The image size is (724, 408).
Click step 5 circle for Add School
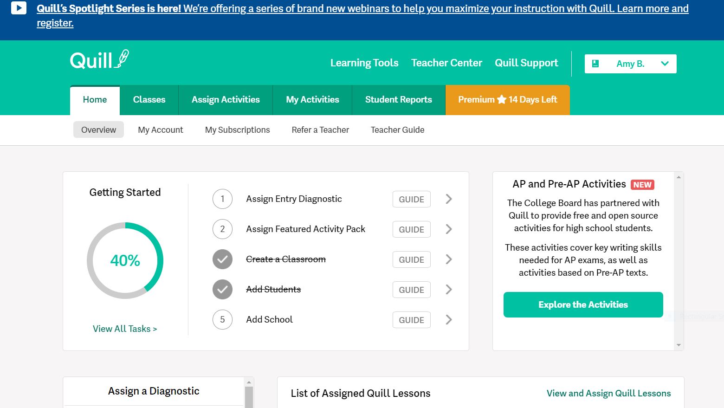(222, 320)
